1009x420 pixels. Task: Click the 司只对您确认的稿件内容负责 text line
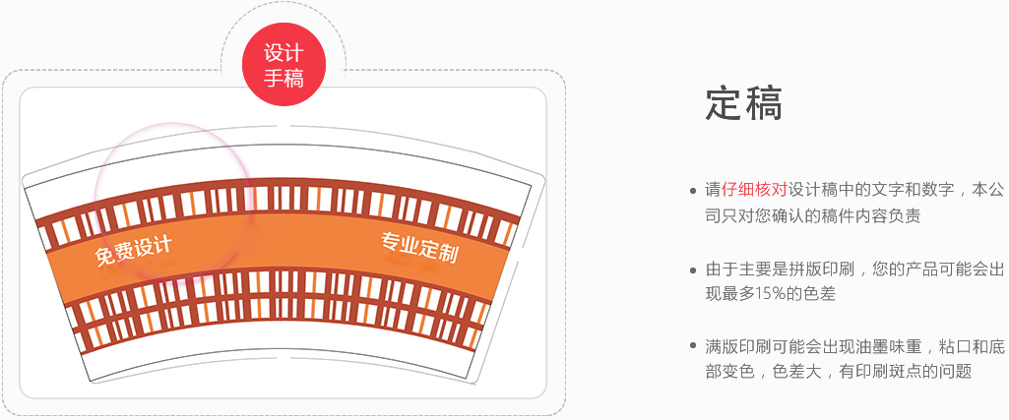tap(813, 215)
